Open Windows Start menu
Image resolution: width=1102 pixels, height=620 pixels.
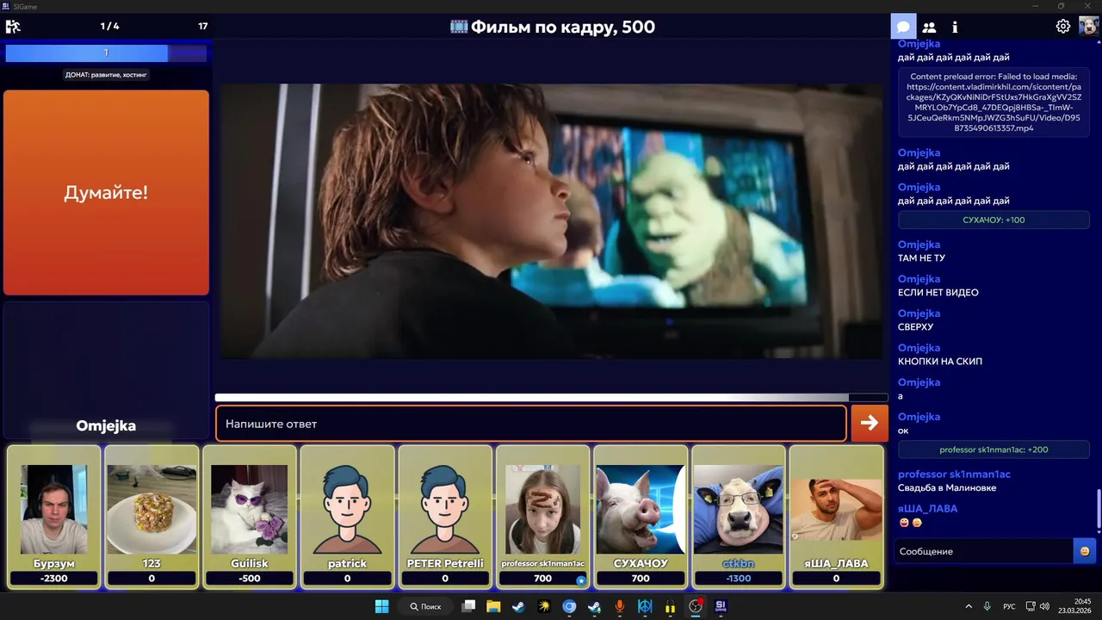tap(381, 606)
